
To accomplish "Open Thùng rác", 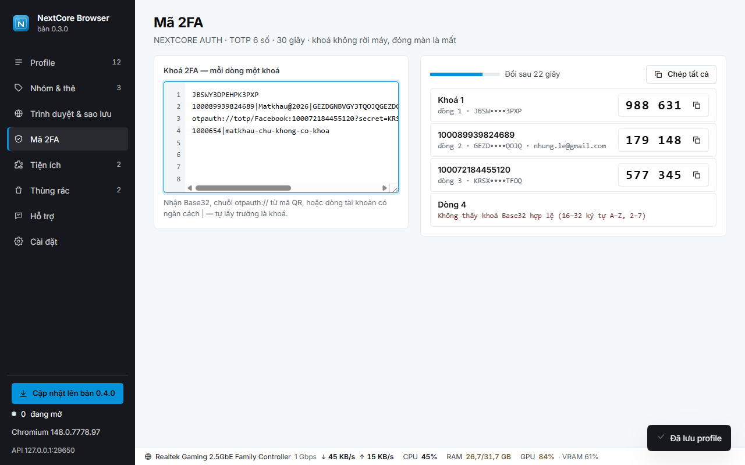I will pos(68,191).
